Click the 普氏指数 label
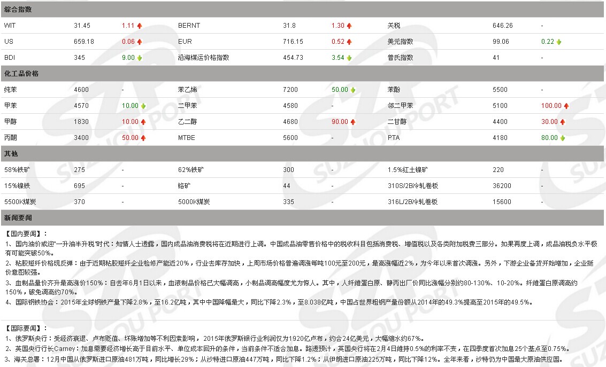 [x=401, y=58]
